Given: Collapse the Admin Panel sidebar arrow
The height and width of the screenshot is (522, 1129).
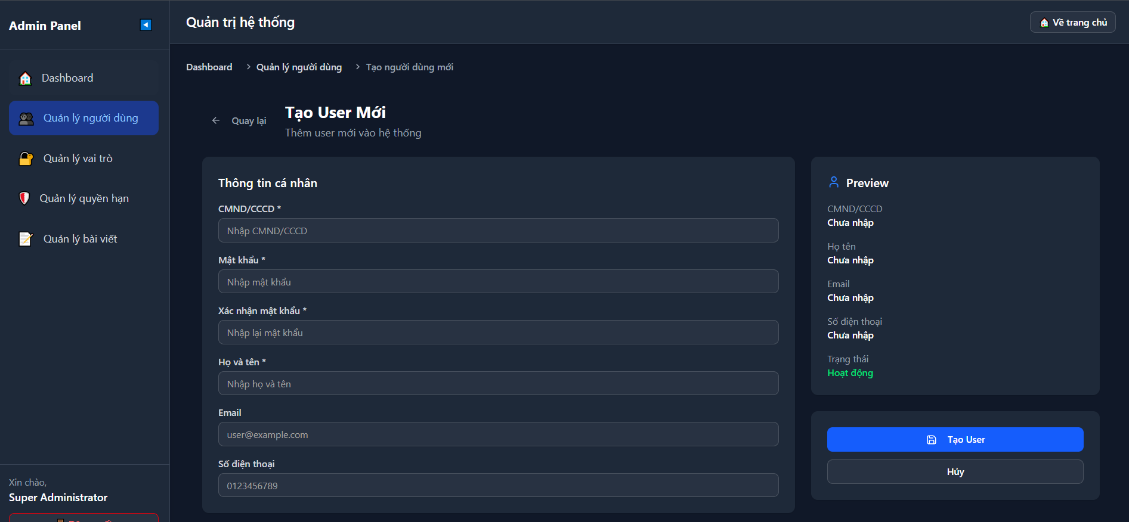Looking at the screenshot, I should point(146,25).
